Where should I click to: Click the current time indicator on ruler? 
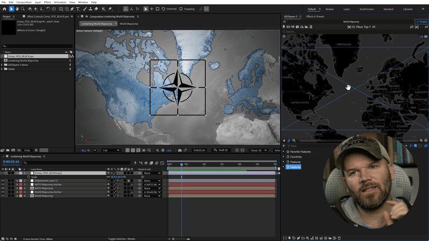pyautogui.click(x=181, y=164)
